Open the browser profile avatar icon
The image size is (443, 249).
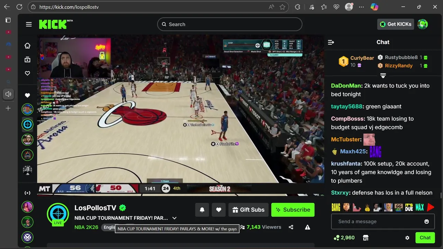pos(349,7)
